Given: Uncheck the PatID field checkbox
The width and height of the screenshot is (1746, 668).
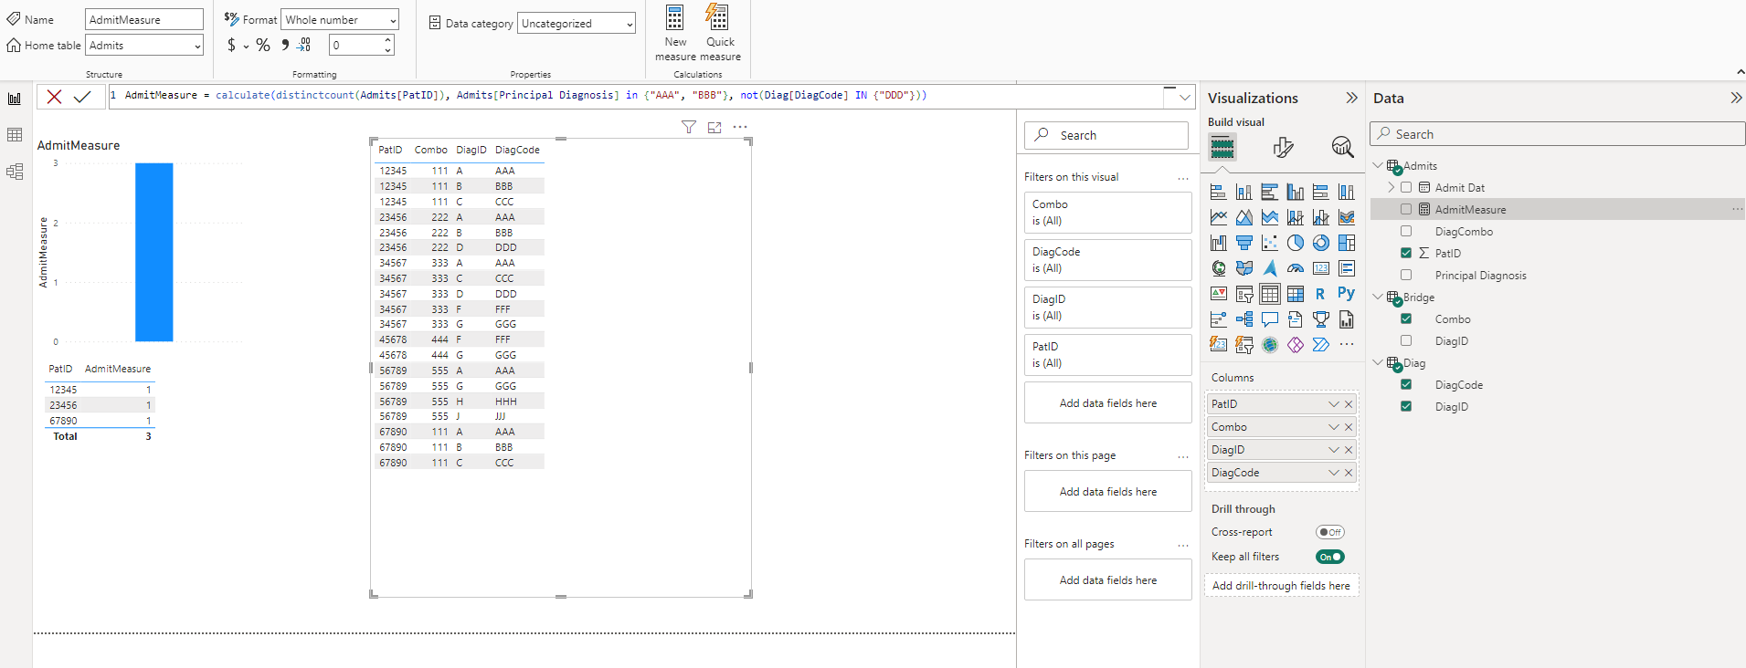Looking at the screenshot, I should (1406, 253).
